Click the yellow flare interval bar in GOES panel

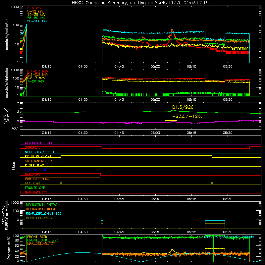click(x=171, y=121)
